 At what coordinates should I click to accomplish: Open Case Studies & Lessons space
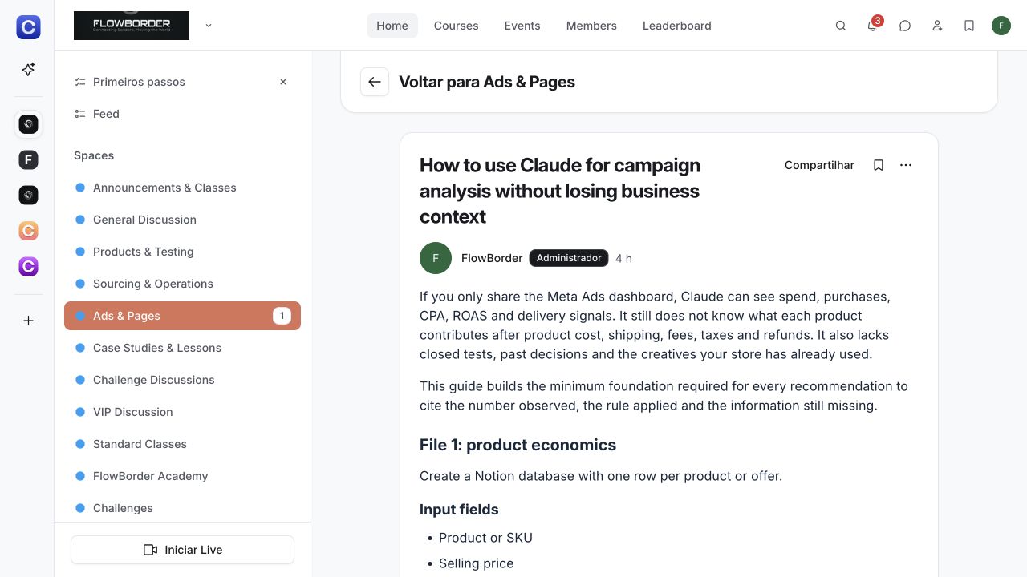click(182, 348)
